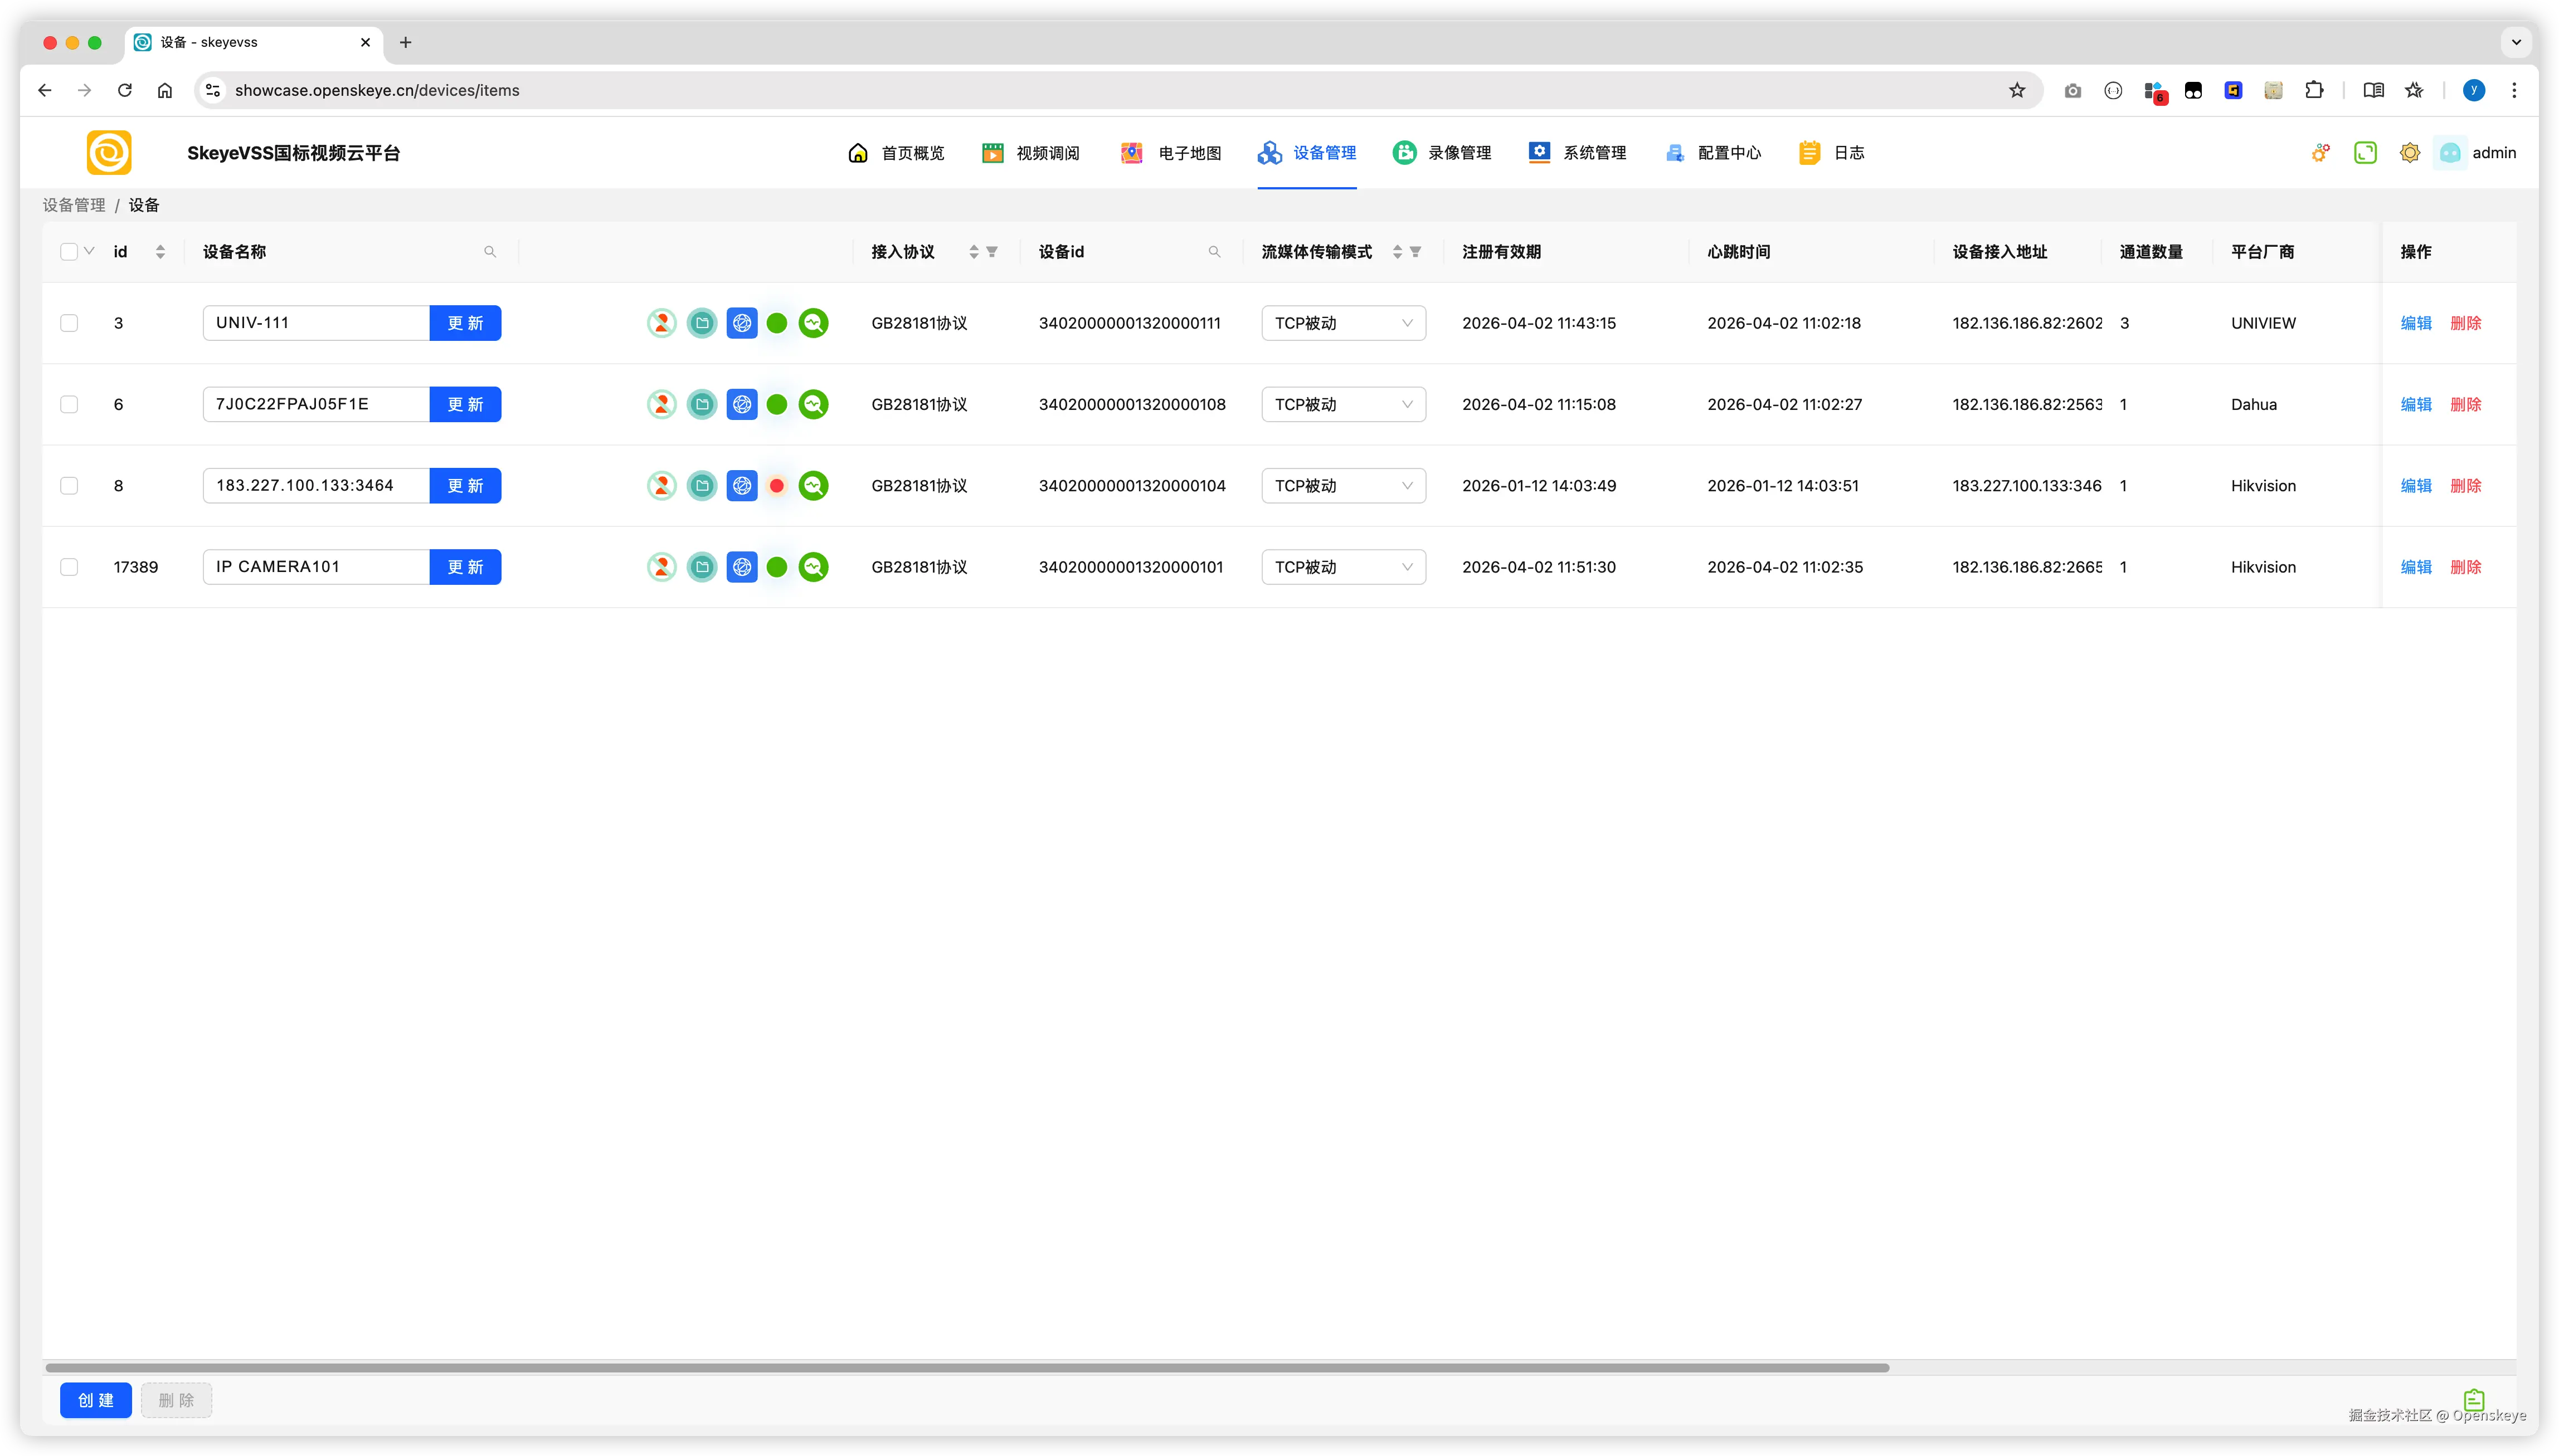Image resolution: width=2559 pixels, height=1456 pixels.
Task: Open TCP被动 dropdown for UNIV-111
Action: pos(1342,323)
